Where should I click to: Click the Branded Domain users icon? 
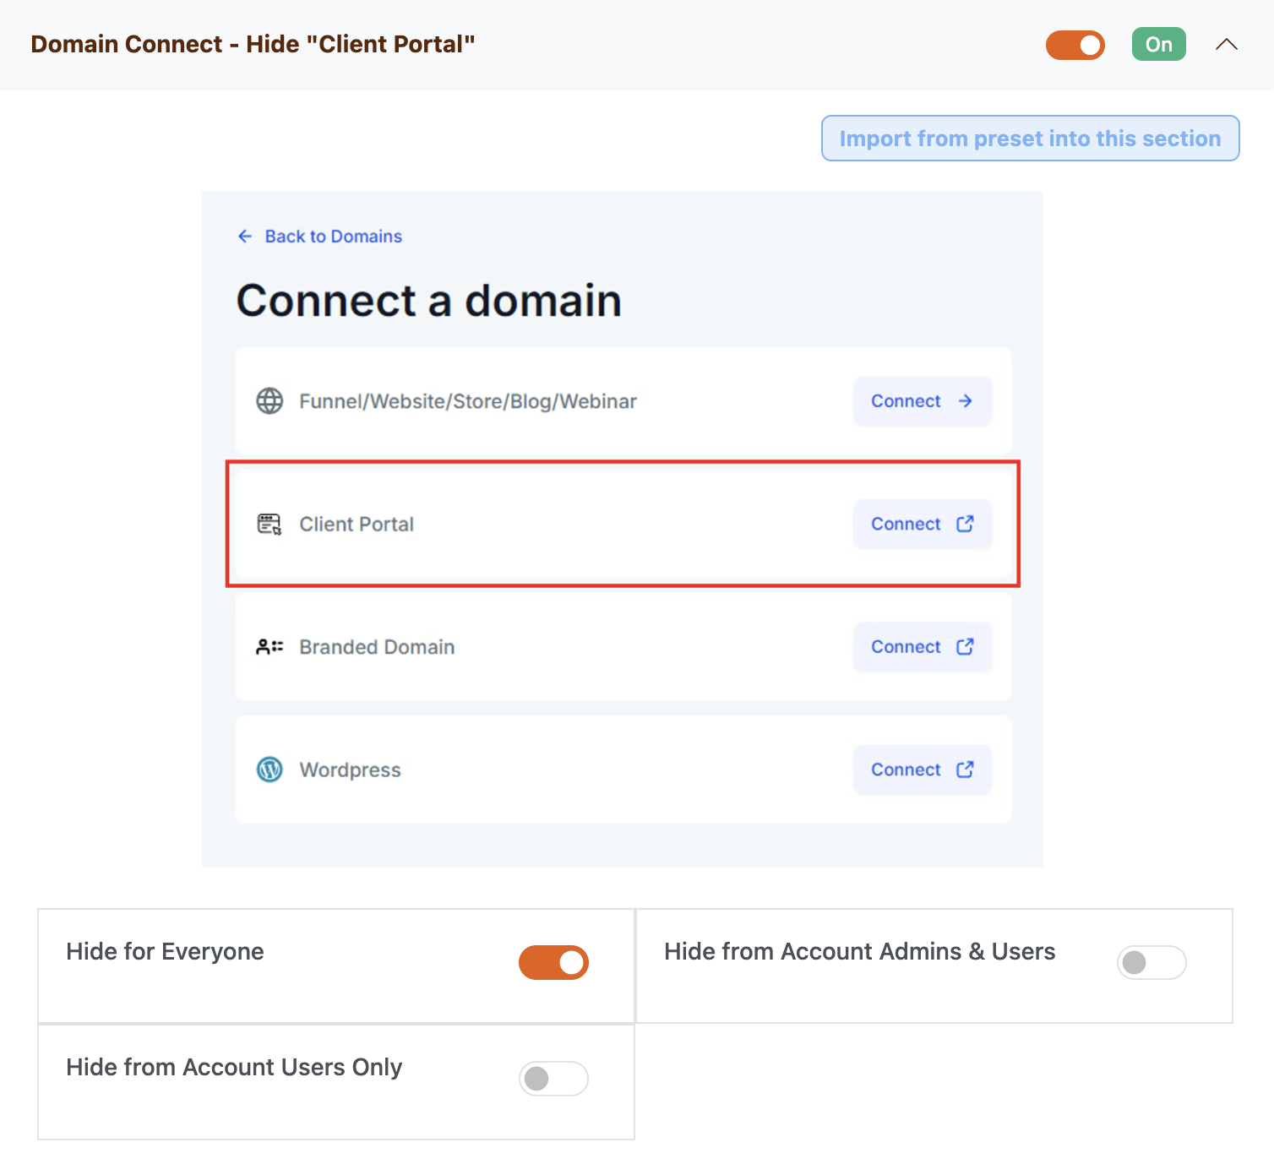(269, 647)
